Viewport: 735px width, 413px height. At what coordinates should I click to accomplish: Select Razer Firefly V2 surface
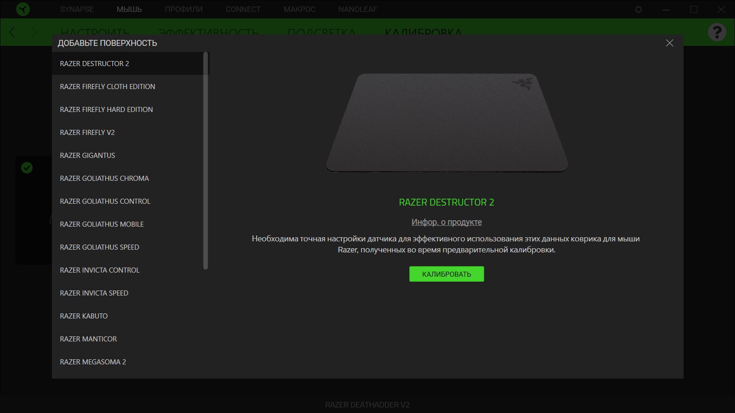pos(128,132)
